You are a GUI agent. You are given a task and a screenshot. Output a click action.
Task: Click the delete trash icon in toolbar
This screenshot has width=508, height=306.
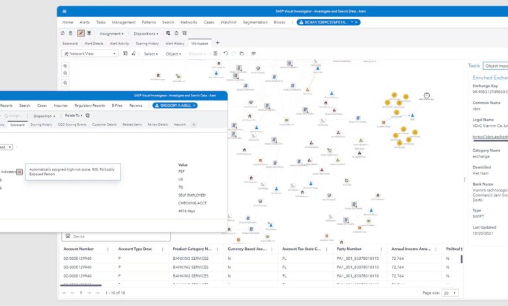point(70,33)
